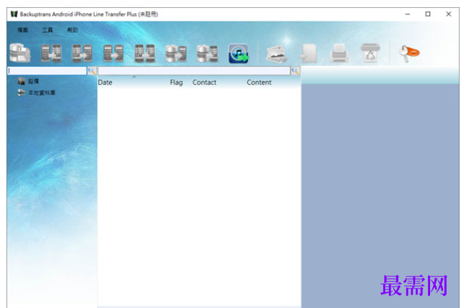Screen dimensions: 461x308
Task: Open the 幫助 menu
Action: (73, 30)
